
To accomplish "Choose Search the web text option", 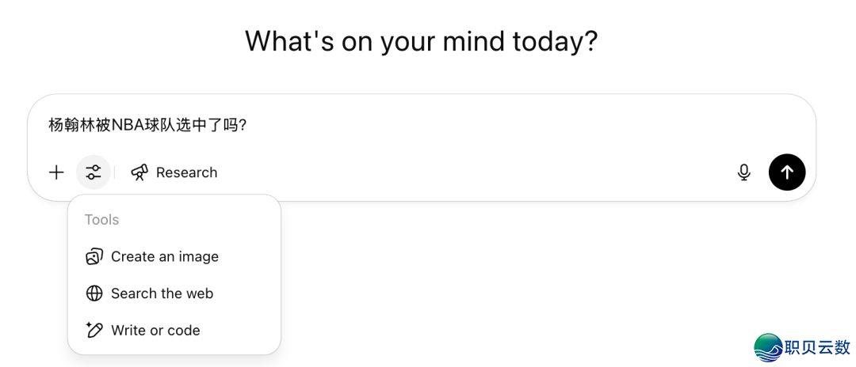I will (x=162, y=293).
